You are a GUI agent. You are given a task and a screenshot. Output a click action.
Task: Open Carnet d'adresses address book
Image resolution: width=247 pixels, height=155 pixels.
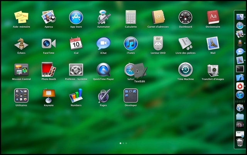(x=158, y=17)
